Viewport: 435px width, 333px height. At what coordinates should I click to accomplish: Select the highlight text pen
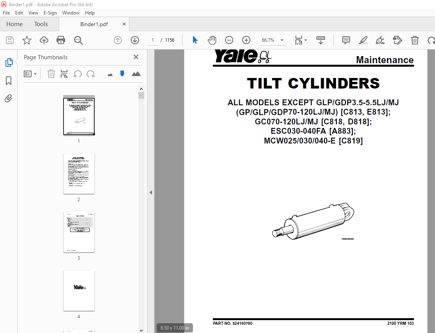[363, 40]
